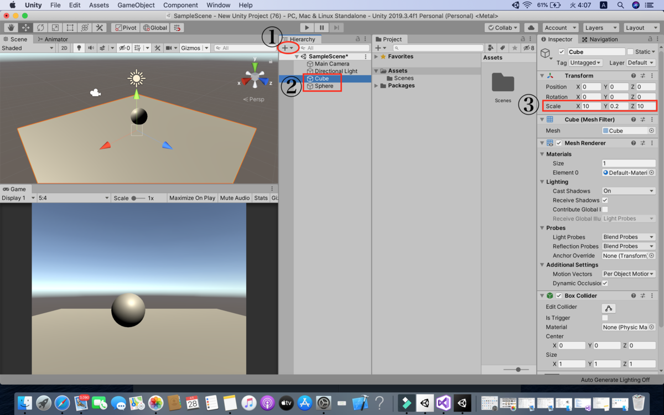Select the Hand tool
The image size is (664, 415).
[11, 28]
